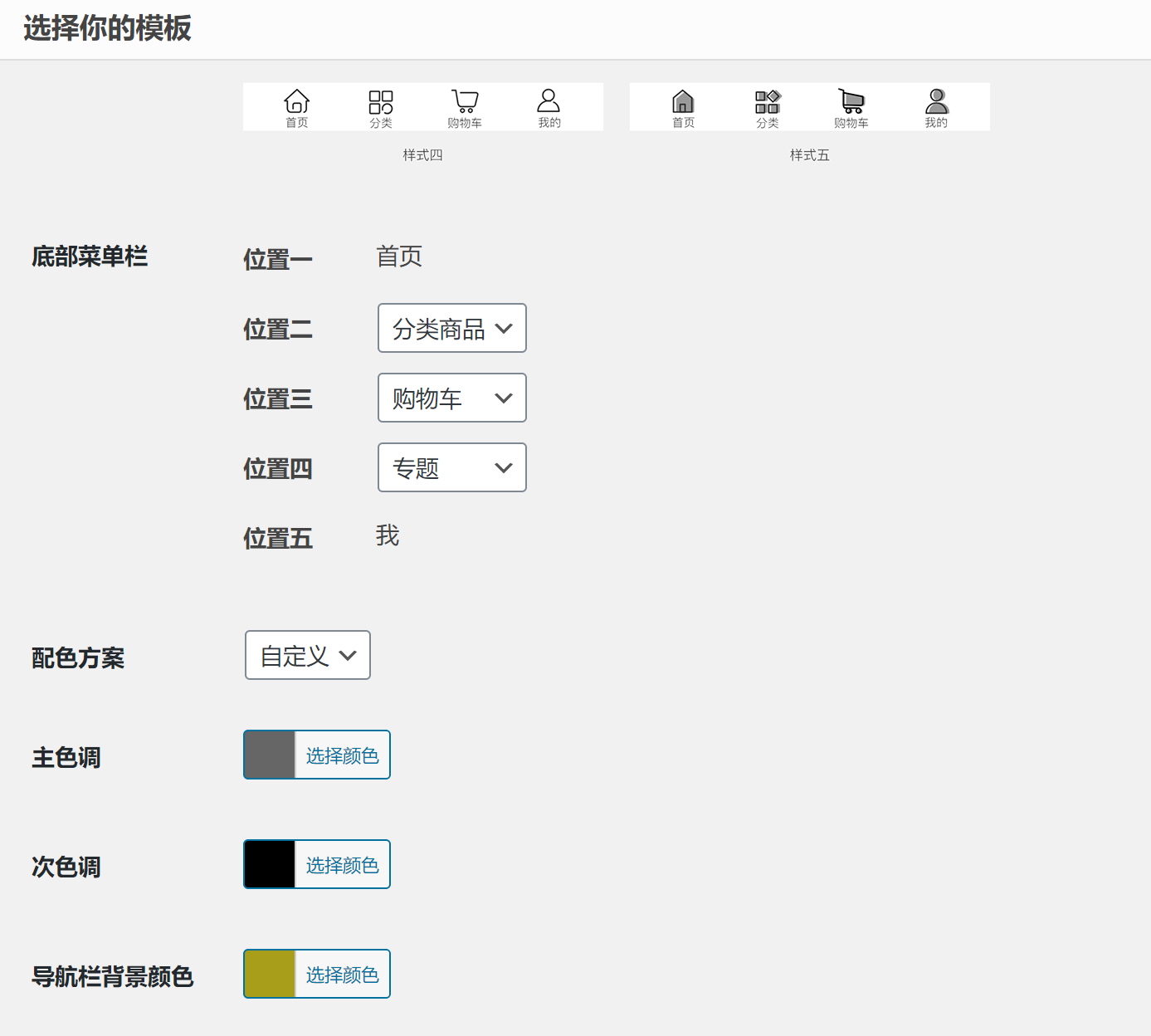Click the home icon in 样式五 preview

pos(683,101)
